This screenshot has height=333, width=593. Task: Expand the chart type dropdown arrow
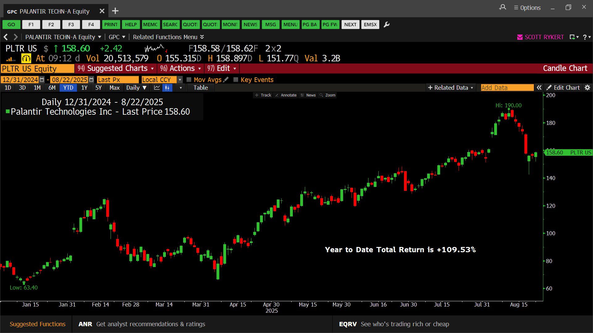point(181,88)
